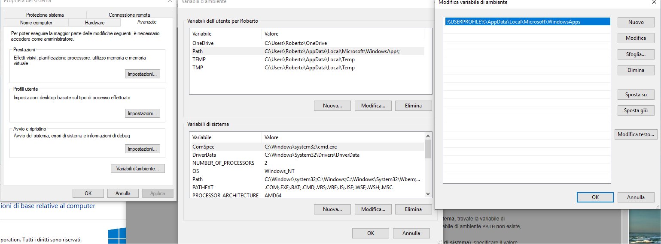
Task: Click the Variabile header in system variables
Action: pos(225,137)
